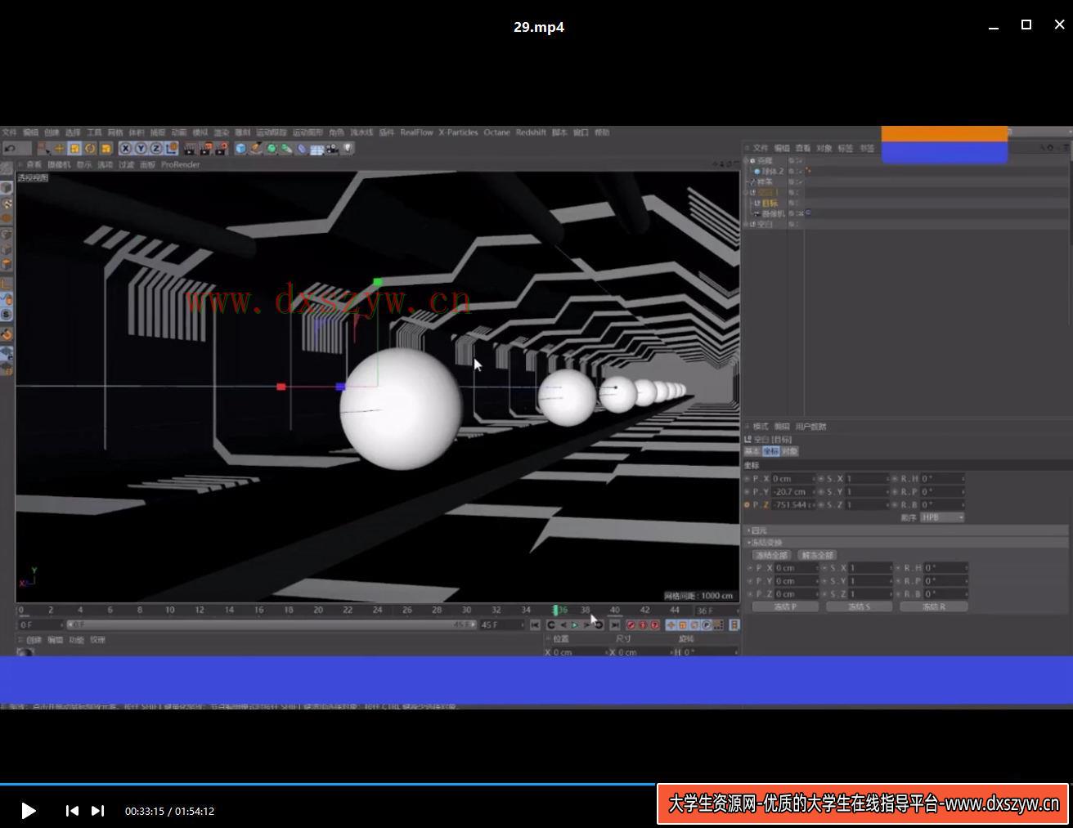Select the live selection tool
The image size is (1073, 828).
(43, 148)
